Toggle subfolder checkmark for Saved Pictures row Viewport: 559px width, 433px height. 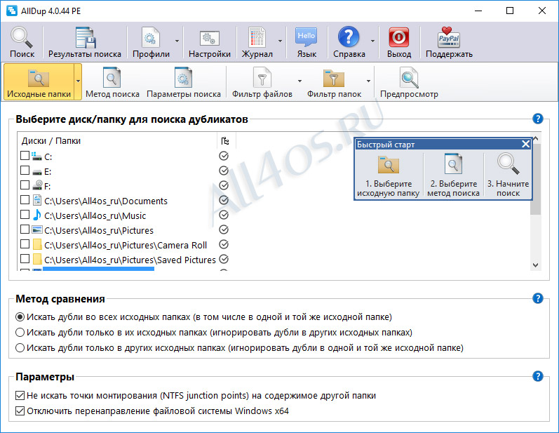224,259
